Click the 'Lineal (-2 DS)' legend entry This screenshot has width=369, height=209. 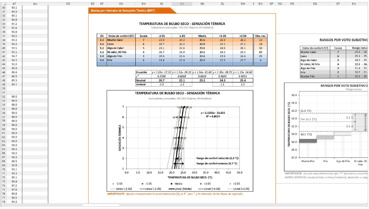[x=121, y=189]
